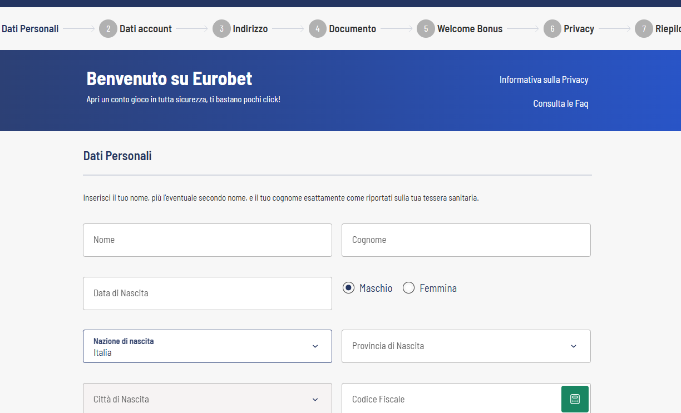Image resolution: width=681 pixels, height=413 pixels.
Task: Open the Informativa sulla Privacy link
Action: tap(544, 79)
